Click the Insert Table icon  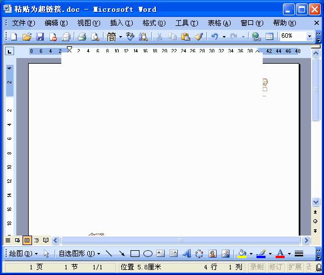click(x=269, y=37)
